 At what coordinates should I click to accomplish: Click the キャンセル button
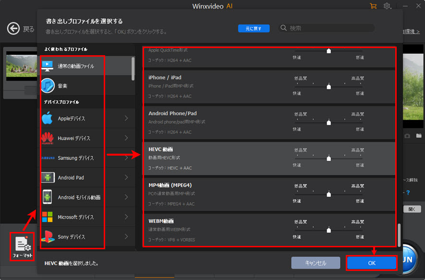tap(316, 263)
